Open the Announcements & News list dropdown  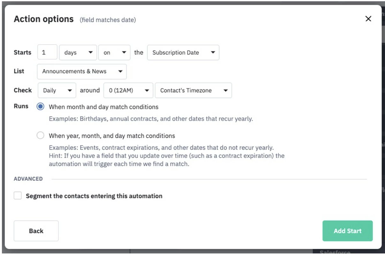pos(82,72)
